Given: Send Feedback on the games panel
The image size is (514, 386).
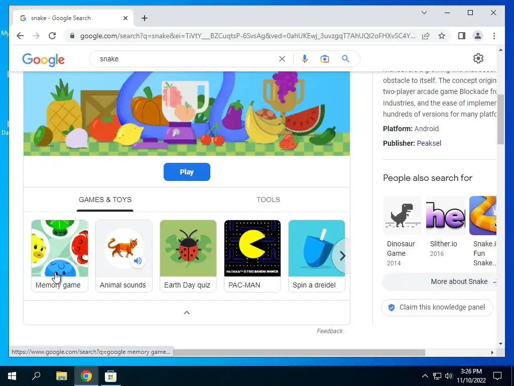Looking at the screenshot, I should 329,331.
